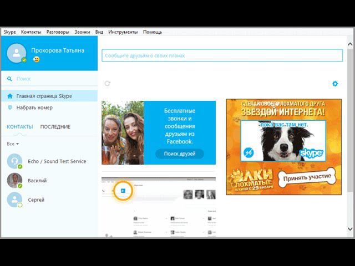
Task: Click the Поиск друзей button
Action: [x=180, y=154]
